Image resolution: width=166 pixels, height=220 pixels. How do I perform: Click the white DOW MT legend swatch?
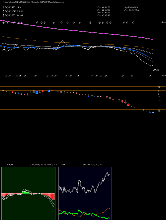pyautogui.click(x=3, y=11)
